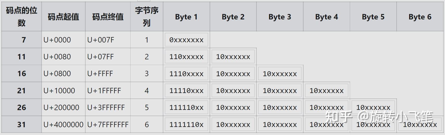This screenshot has height=135, width=445.
Task: Select the 1110xxxx byte pattern box
Action: 186,74
